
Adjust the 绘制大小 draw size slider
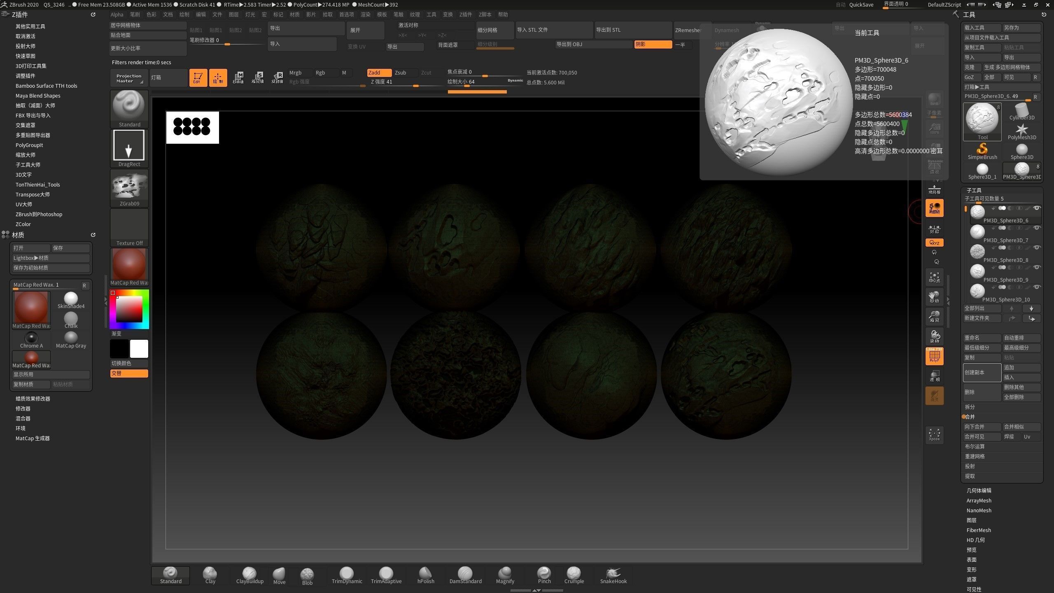point(477,82)
